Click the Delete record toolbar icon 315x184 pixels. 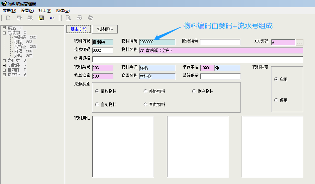pos(30,18)
